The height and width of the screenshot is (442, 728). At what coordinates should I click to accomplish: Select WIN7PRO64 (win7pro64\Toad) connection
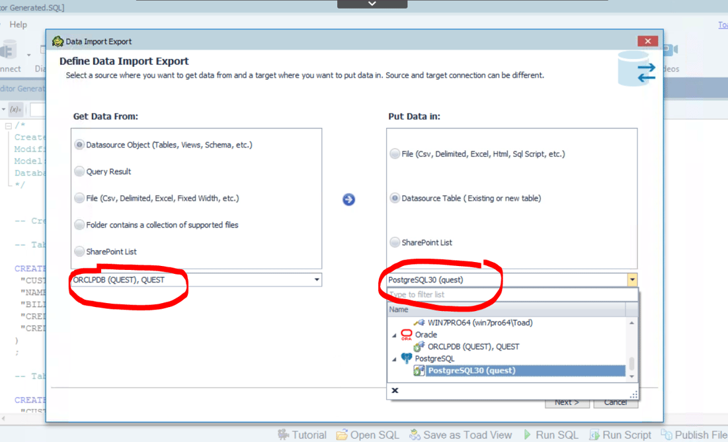pos(480,322)
